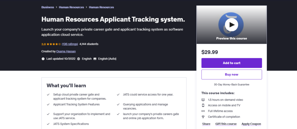Viewport: 297px width, 129px height.
Task: Click the Add to cart button
Action: pyautogui.click(x=231, y=63)
